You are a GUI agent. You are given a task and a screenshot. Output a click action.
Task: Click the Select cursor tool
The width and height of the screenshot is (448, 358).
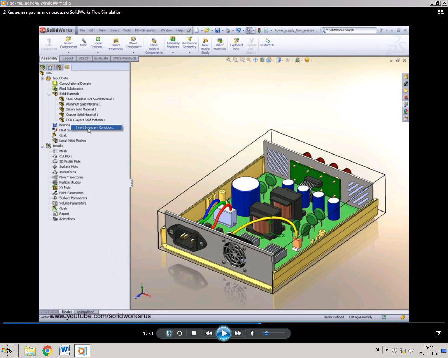pos(249,30)
